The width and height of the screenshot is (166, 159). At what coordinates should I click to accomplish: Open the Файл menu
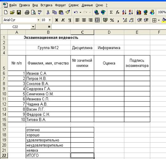click(x=13, y=5)
